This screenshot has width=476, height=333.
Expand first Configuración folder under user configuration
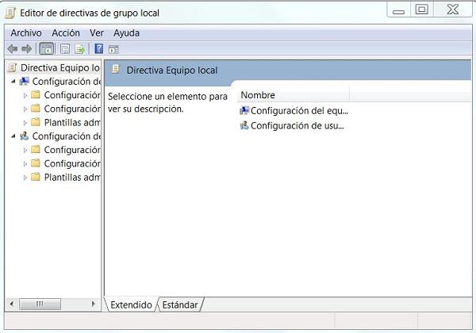25,150
